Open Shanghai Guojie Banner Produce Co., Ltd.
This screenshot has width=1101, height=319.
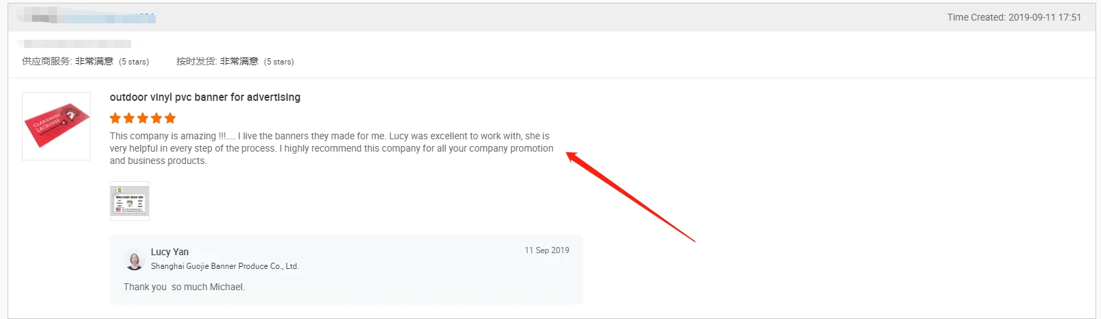tap(225, 266)
